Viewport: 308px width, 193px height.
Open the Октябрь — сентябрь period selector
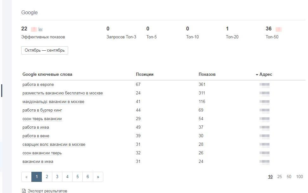(x=45, y=50)
